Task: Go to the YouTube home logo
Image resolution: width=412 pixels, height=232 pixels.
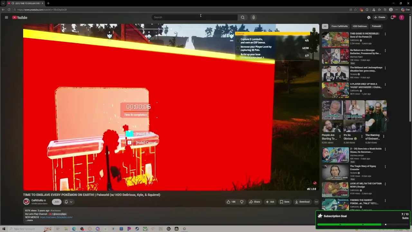Action: tap(20, 17)
